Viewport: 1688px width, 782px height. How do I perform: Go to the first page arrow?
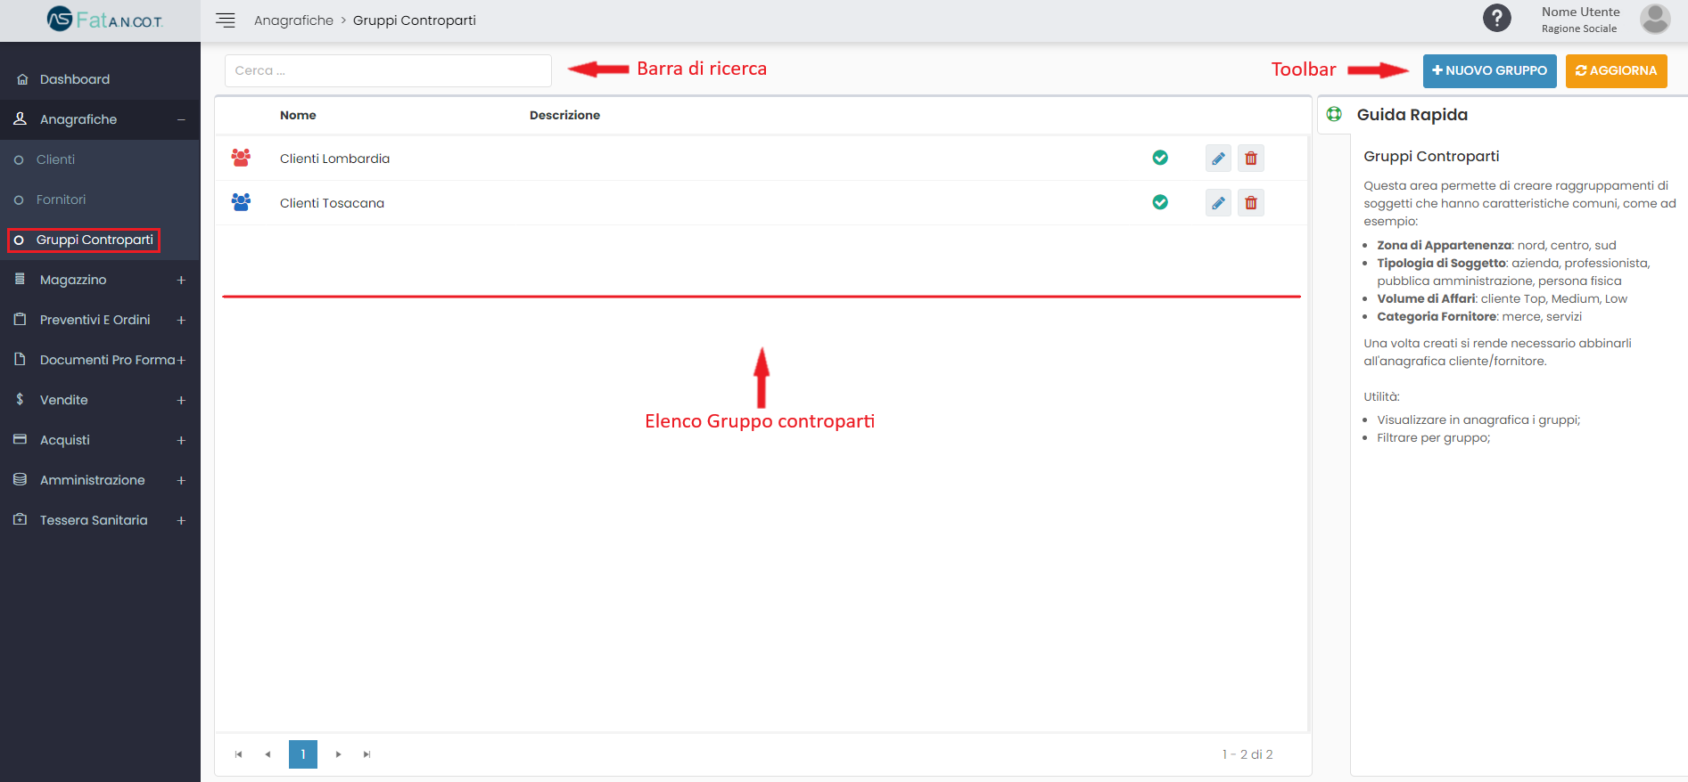pos(238,754)
